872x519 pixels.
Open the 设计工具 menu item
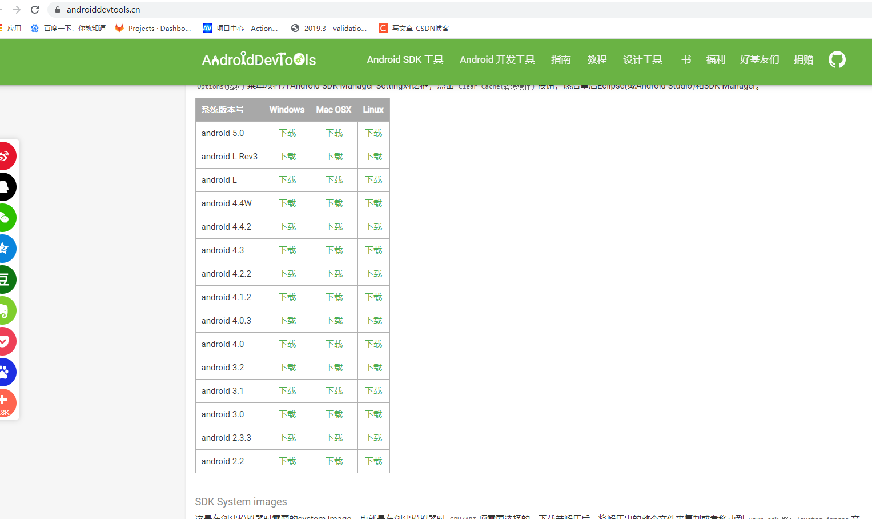tap(642, 59)
